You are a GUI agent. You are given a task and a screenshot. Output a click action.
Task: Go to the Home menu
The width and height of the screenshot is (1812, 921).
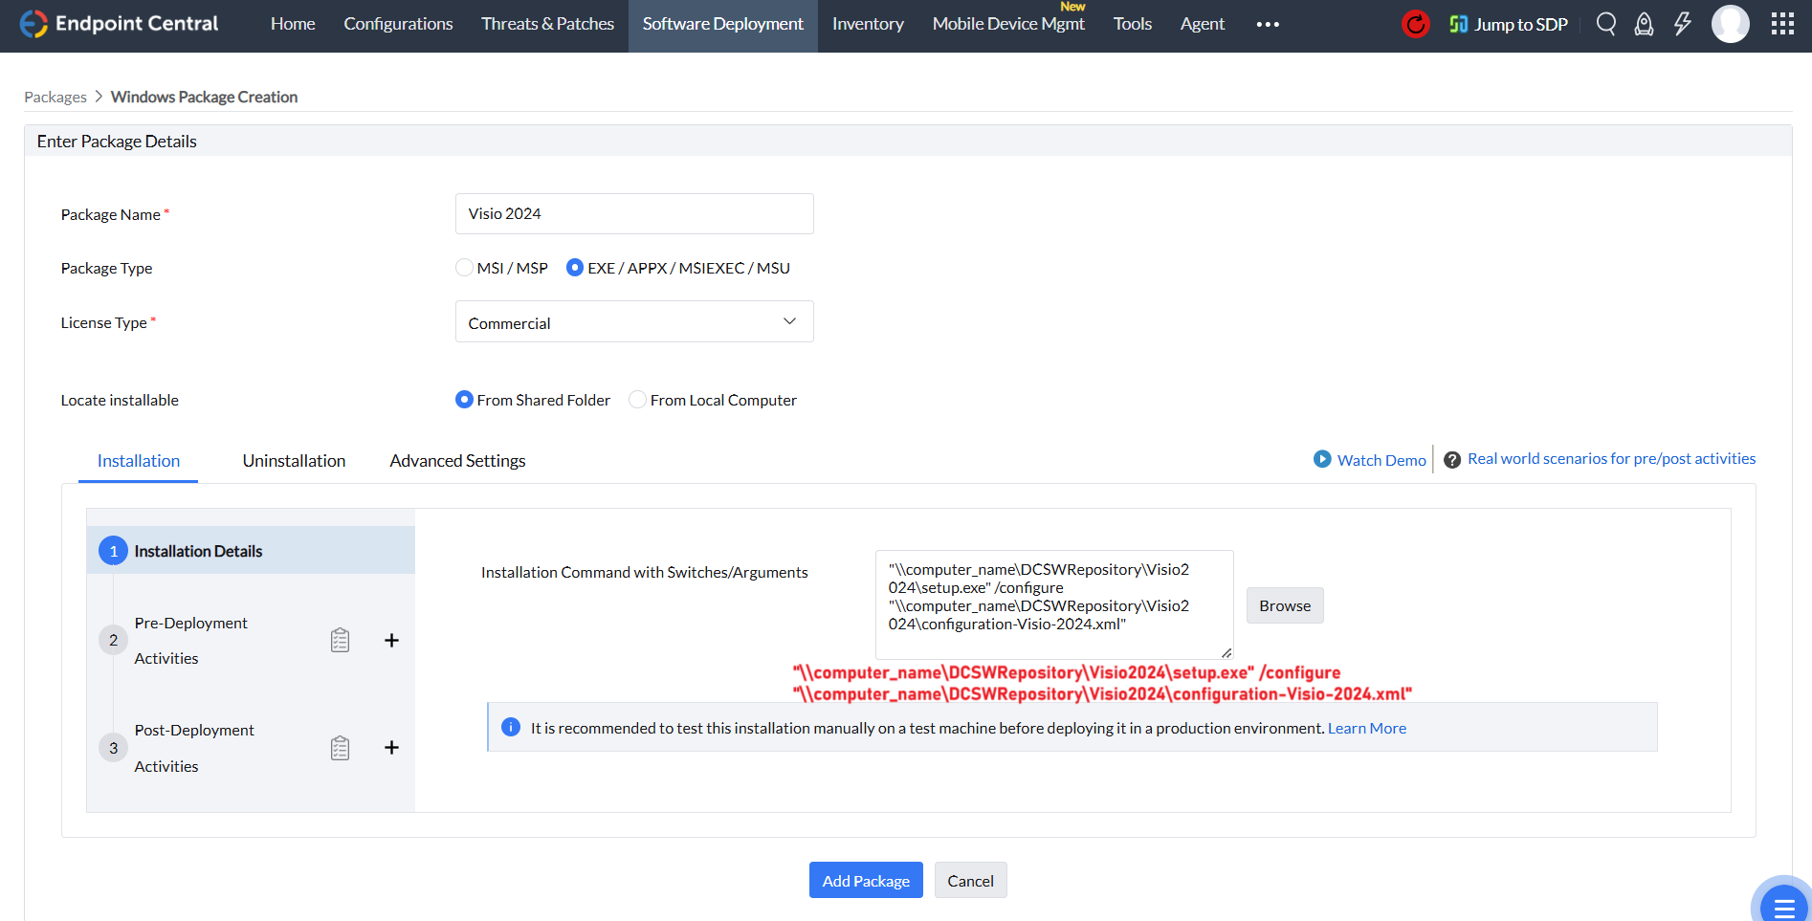pos(293,24)
